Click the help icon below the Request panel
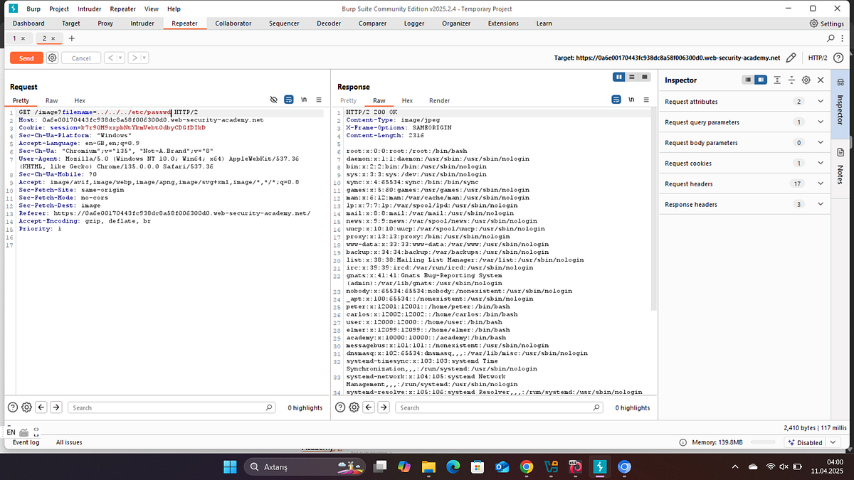The width and height of the screenshot is (854, 480). 12,407
